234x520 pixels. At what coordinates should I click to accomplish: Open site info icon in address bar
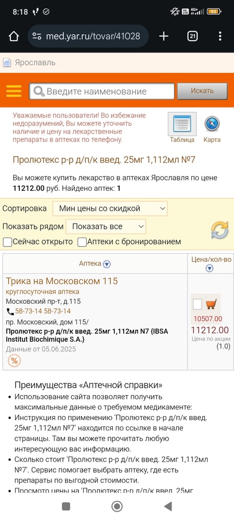[37, 36]
